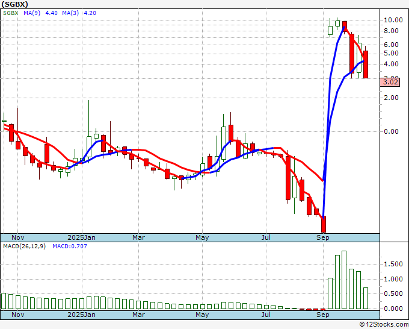Click Mar on the MACD panel time axis
Screen dimensions: 409x329
pyautogui.click(x=138, y=315)
